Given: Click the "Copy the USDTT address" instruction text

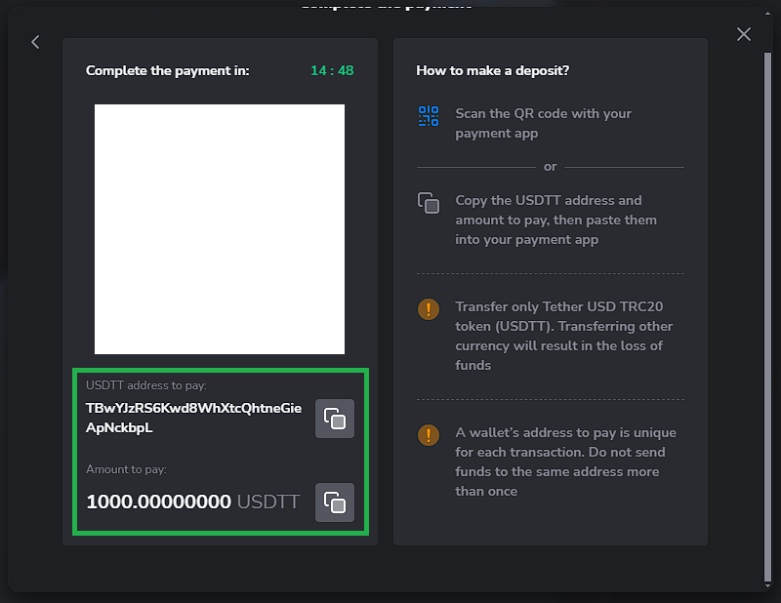Looking at the screenshot, I should [x=555, y=220].
